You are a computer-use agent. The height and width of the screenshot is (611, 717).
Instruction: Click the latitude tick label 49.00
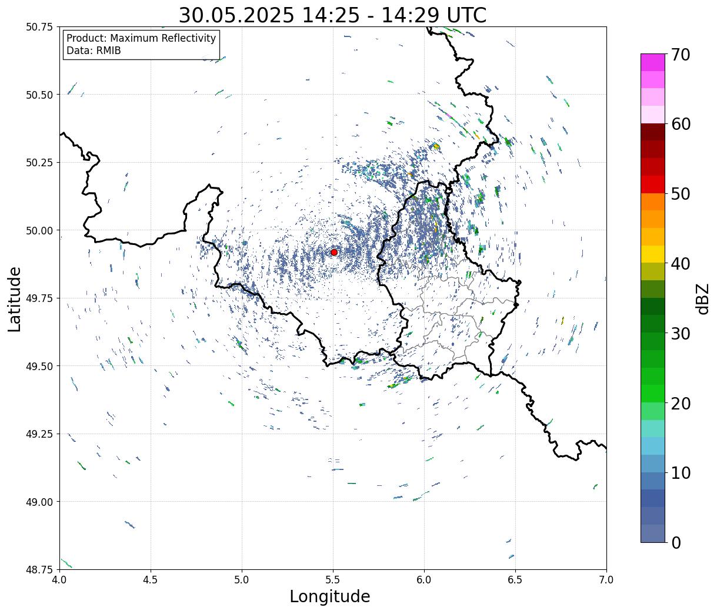pos(39,502)
